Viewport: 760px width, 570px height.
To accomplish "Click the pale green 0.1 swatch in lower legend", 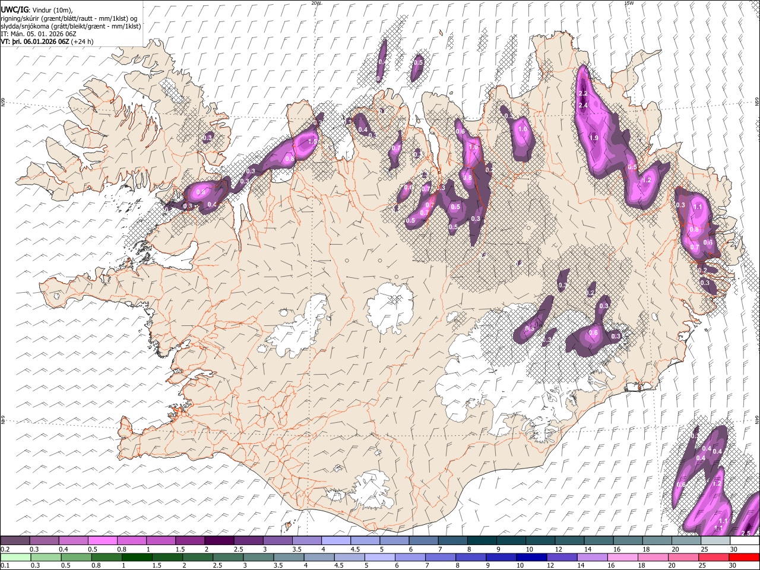I will pyautogui.click(x=15, y=557).
